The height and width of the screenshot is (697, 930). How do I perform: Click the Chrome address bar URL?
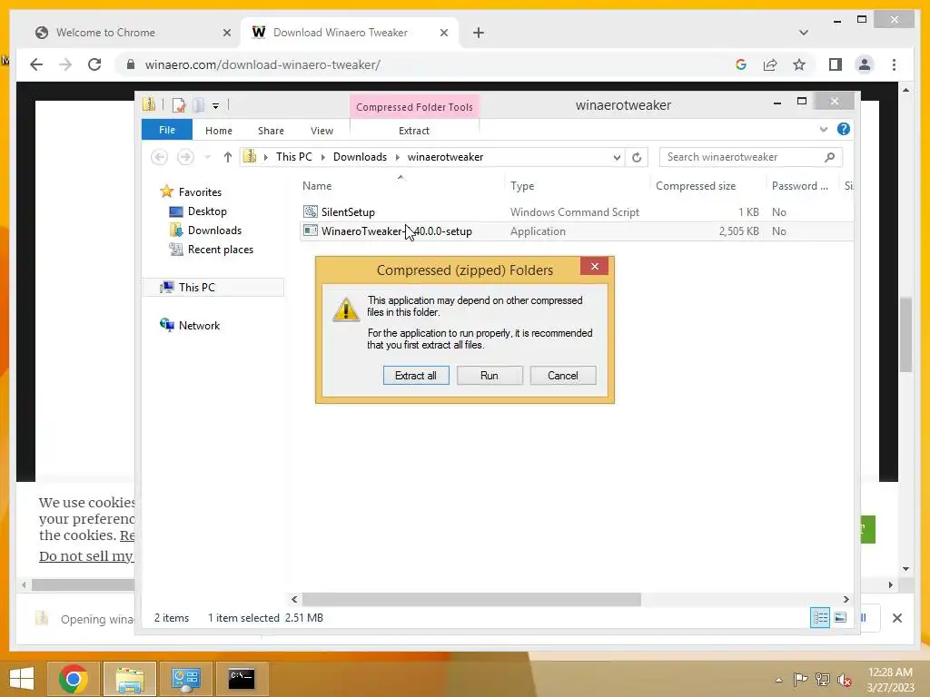pyautogui.click(x=262, y=64)
